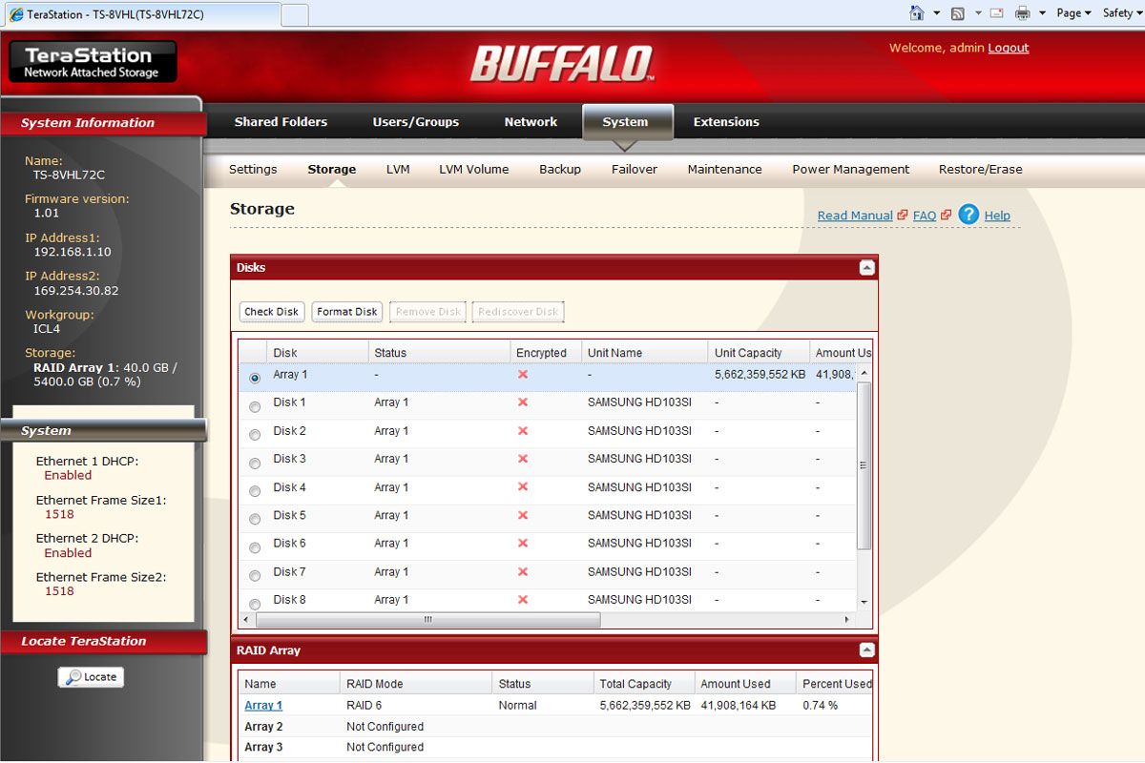Select the Disk 6 radio button
This screenshot has width=1145, height=763.
coord(255,547)
